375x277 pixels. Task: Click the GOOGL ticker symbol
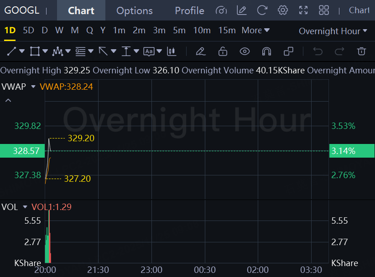22,10
